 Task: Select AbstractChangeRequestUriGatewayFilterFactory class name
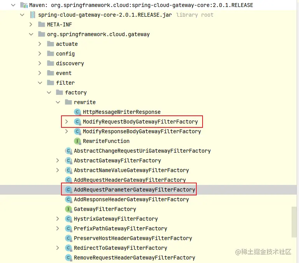(x=142, y=151)
